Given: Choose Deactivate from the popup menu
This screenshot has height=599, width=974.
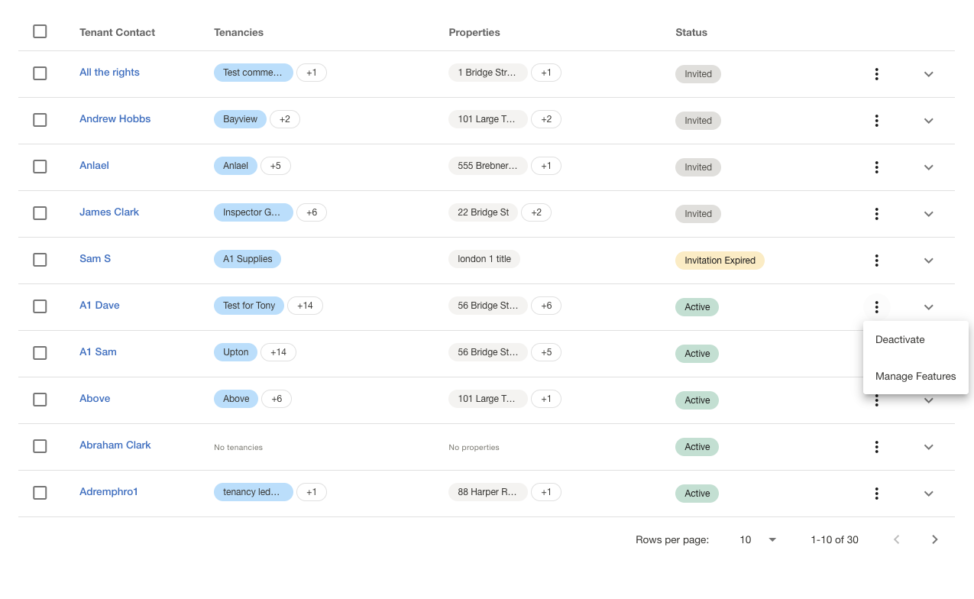Looking at the screenshot, I should pyautogui.click(x=900, y=340).
